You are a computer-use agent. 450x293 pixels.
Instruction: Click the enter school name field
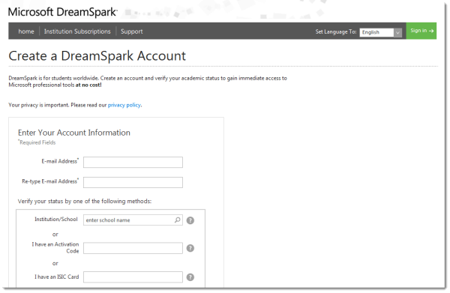133,220
